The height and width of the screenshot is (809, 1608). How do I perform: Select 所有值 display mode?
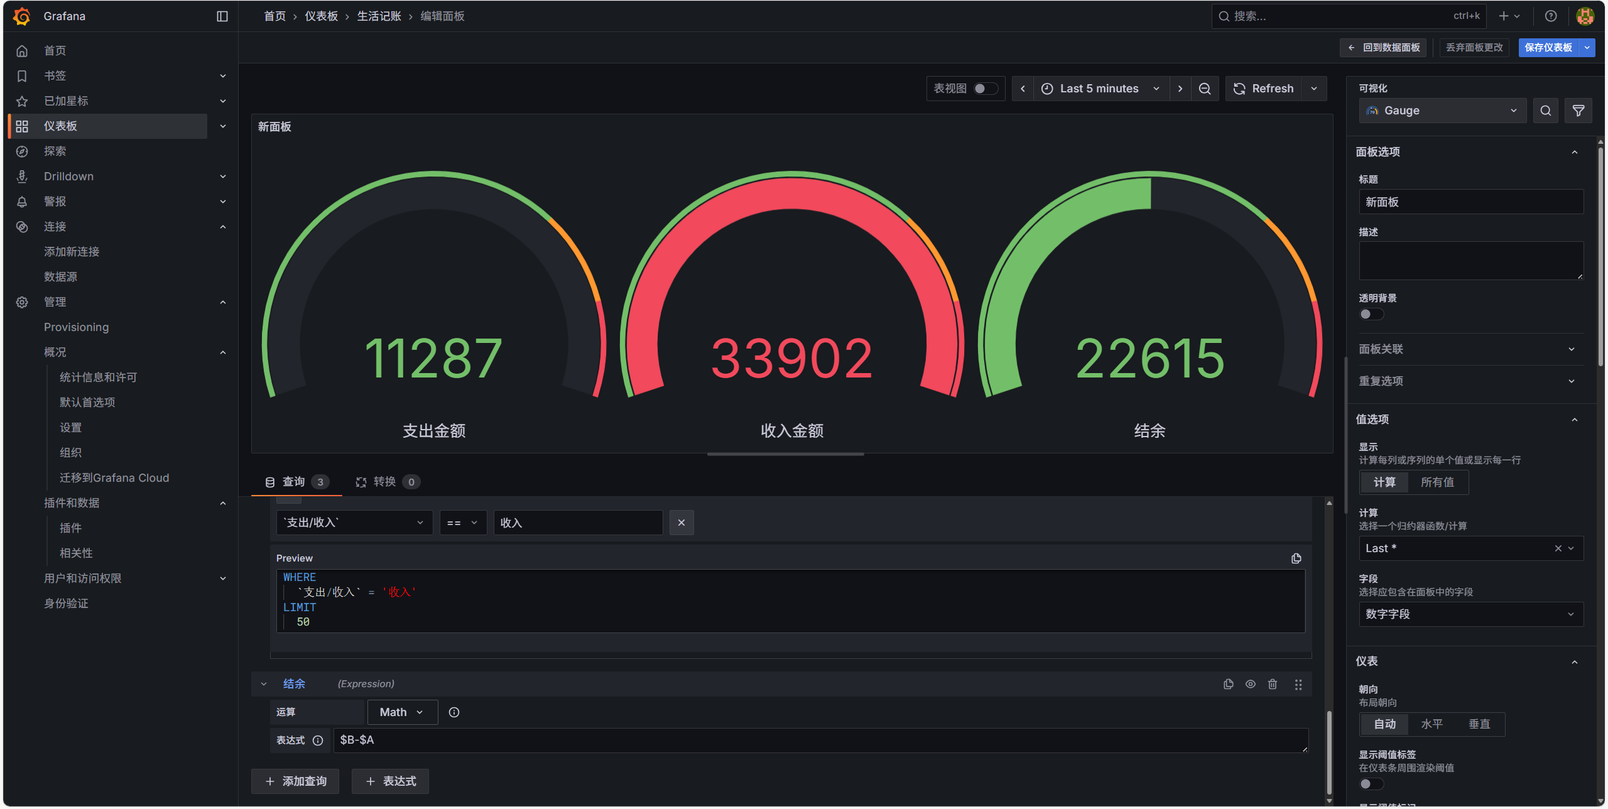click(1437, 482)
